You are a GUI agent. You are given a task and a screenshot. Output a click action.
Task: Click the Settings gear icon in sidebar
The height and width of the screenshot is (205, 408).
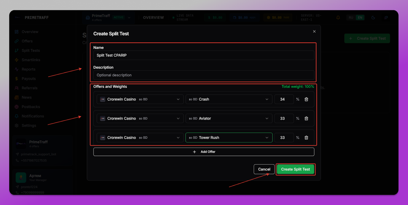(x=17, y=126)
